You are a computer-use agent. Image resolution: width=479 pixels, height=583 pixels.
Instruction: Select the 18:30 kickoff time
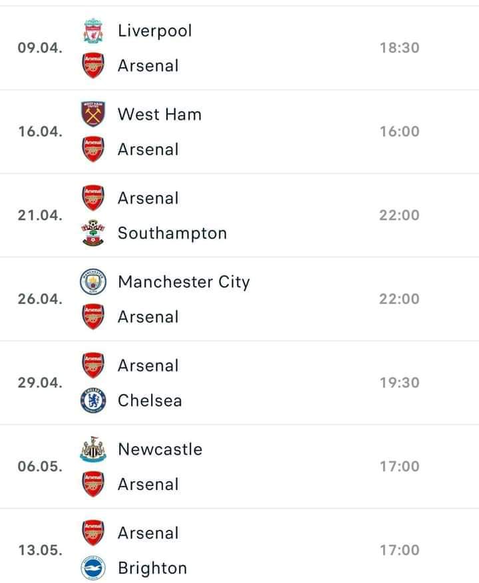coord(399,48)
